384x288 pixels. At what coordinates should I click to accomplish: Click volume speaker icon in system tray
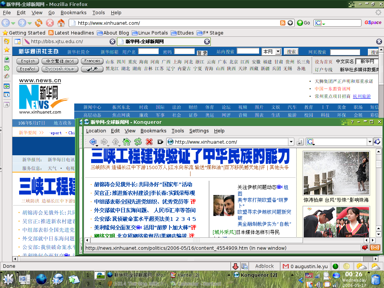pos(318,285)
